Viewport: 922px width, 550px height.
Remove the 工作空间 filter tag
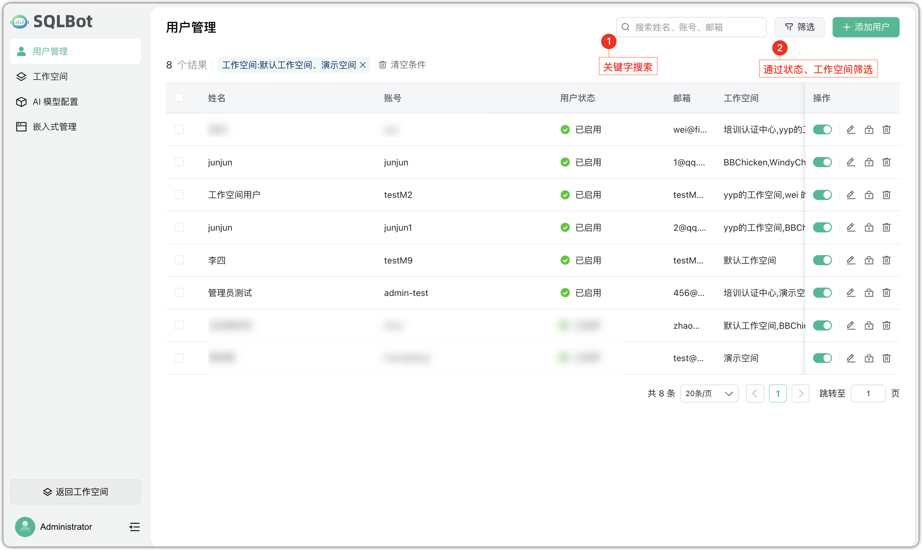point(364,65)
